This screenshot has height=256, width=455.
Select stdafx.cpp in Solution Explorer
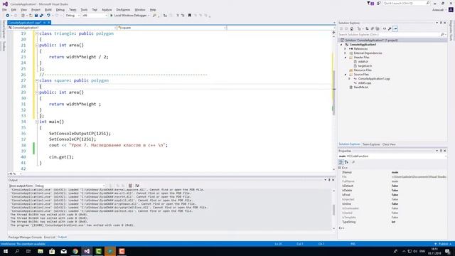click(x=365, y=83)
